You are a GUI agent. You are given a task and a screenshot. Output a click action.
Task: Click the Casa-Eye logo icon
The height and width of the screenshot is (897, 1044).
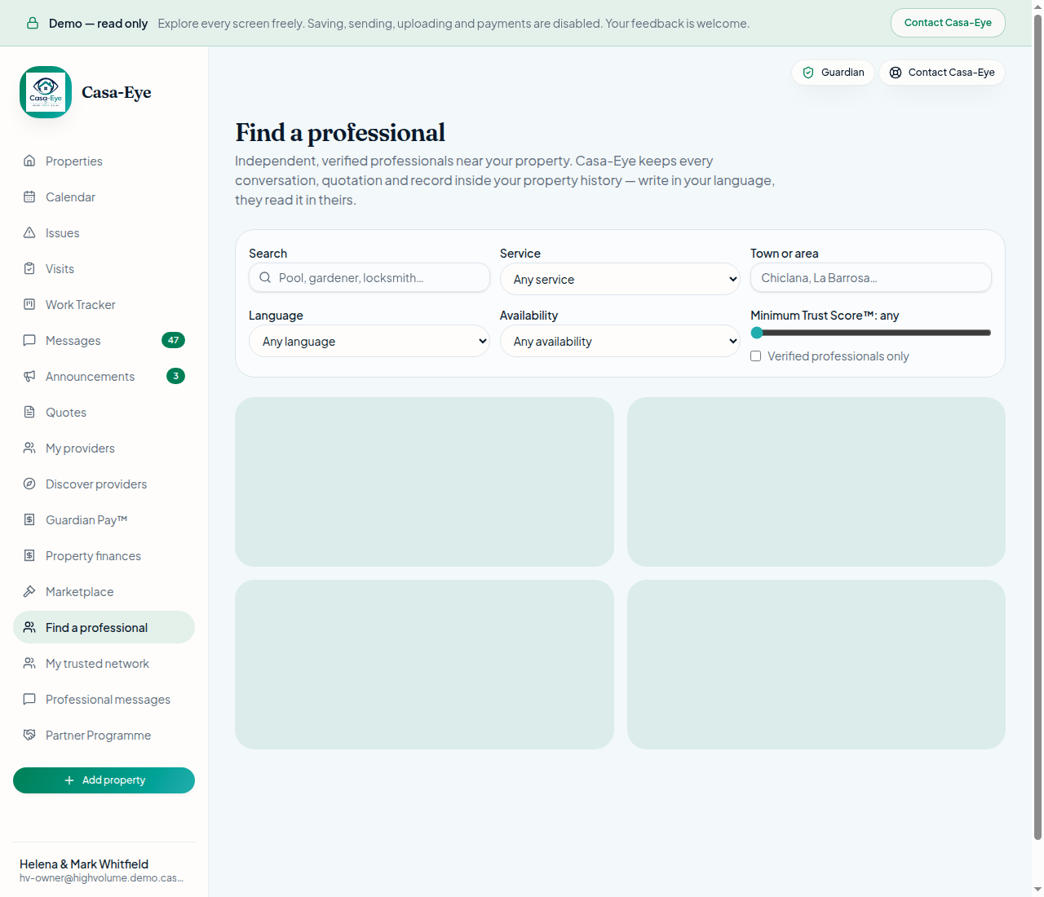(46, 92)
